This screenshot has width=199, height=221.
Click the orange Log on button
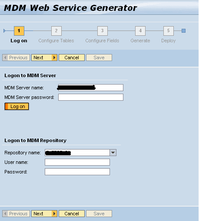tap(17, 106)
